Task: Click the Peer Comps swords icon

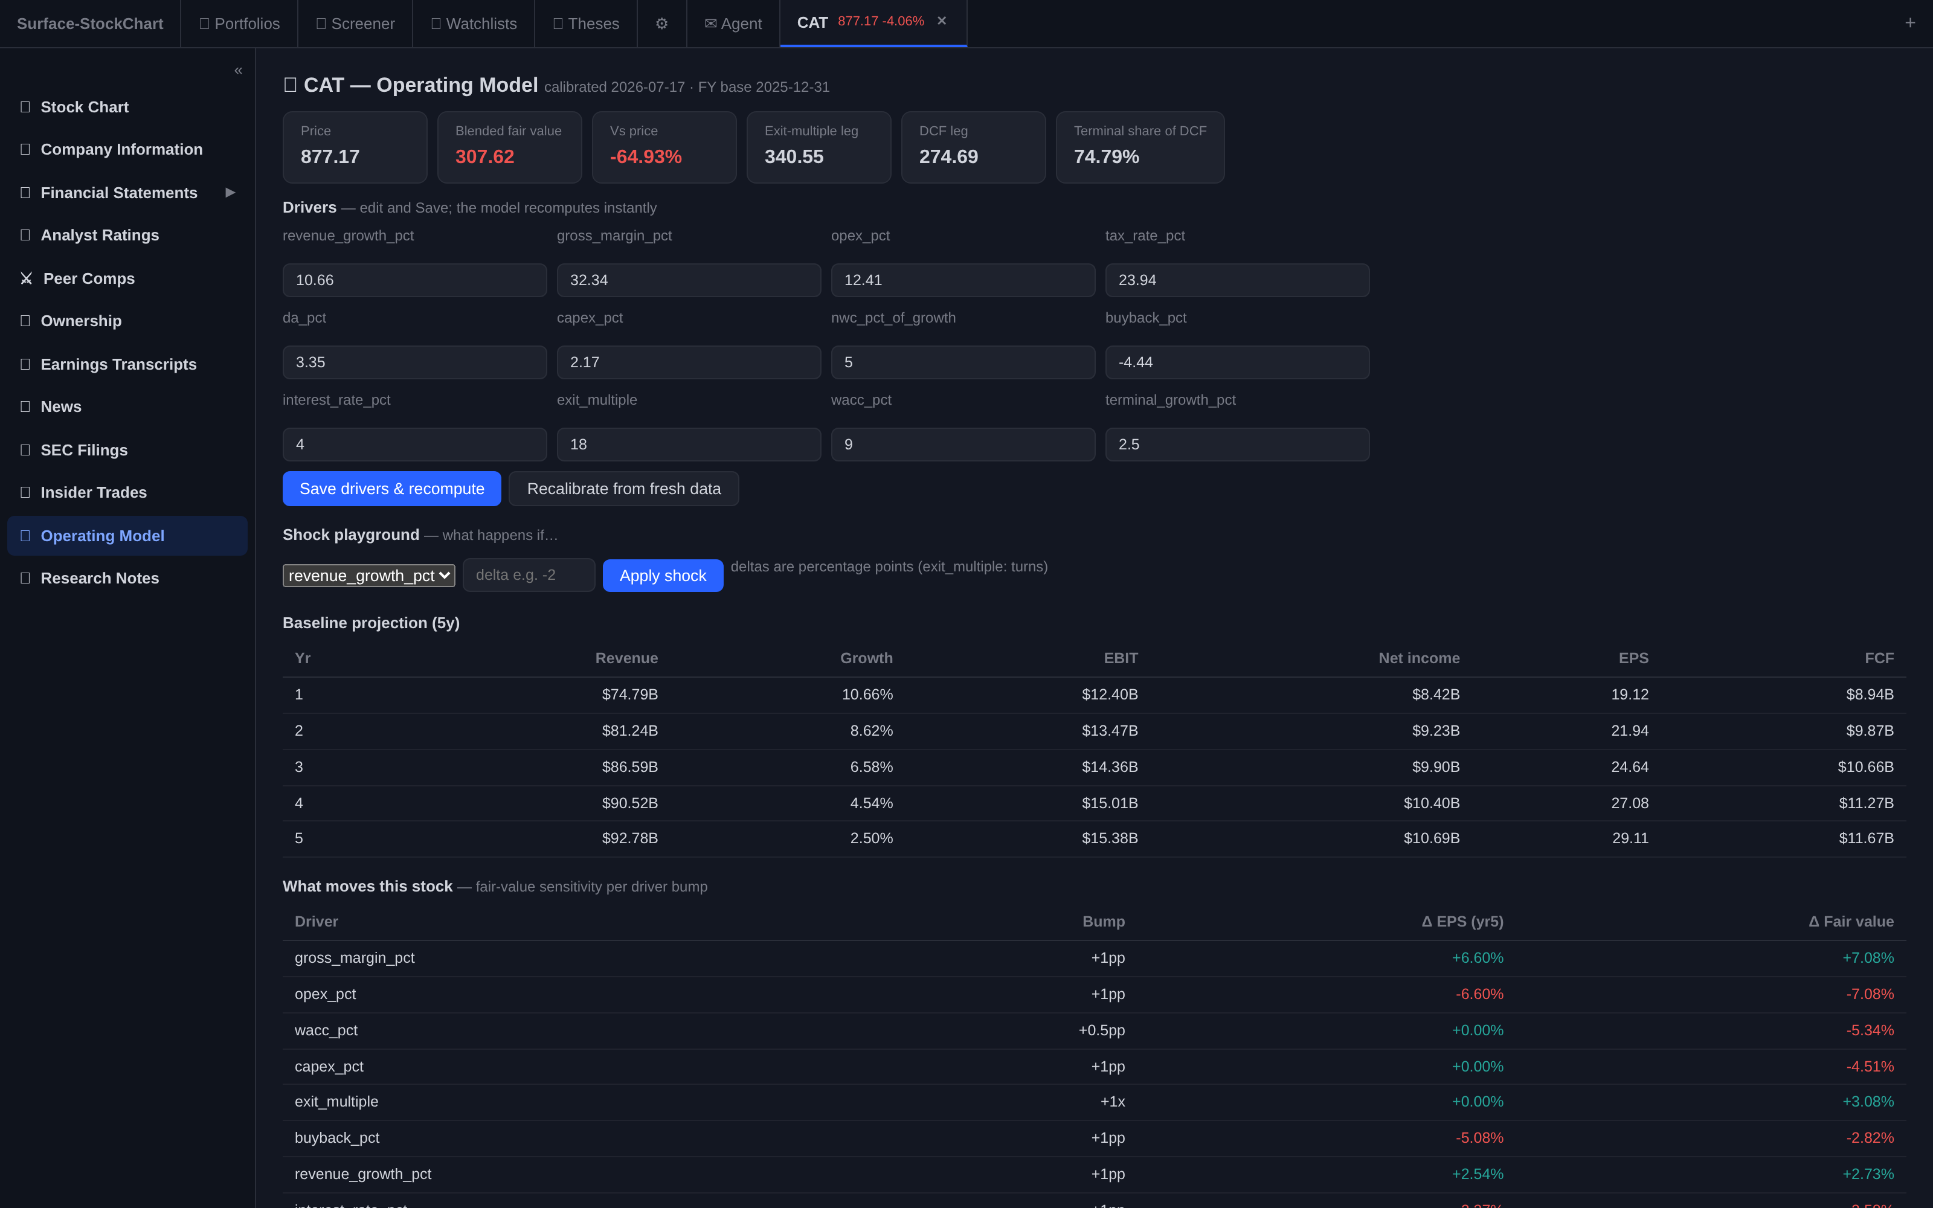Action: 27,278
